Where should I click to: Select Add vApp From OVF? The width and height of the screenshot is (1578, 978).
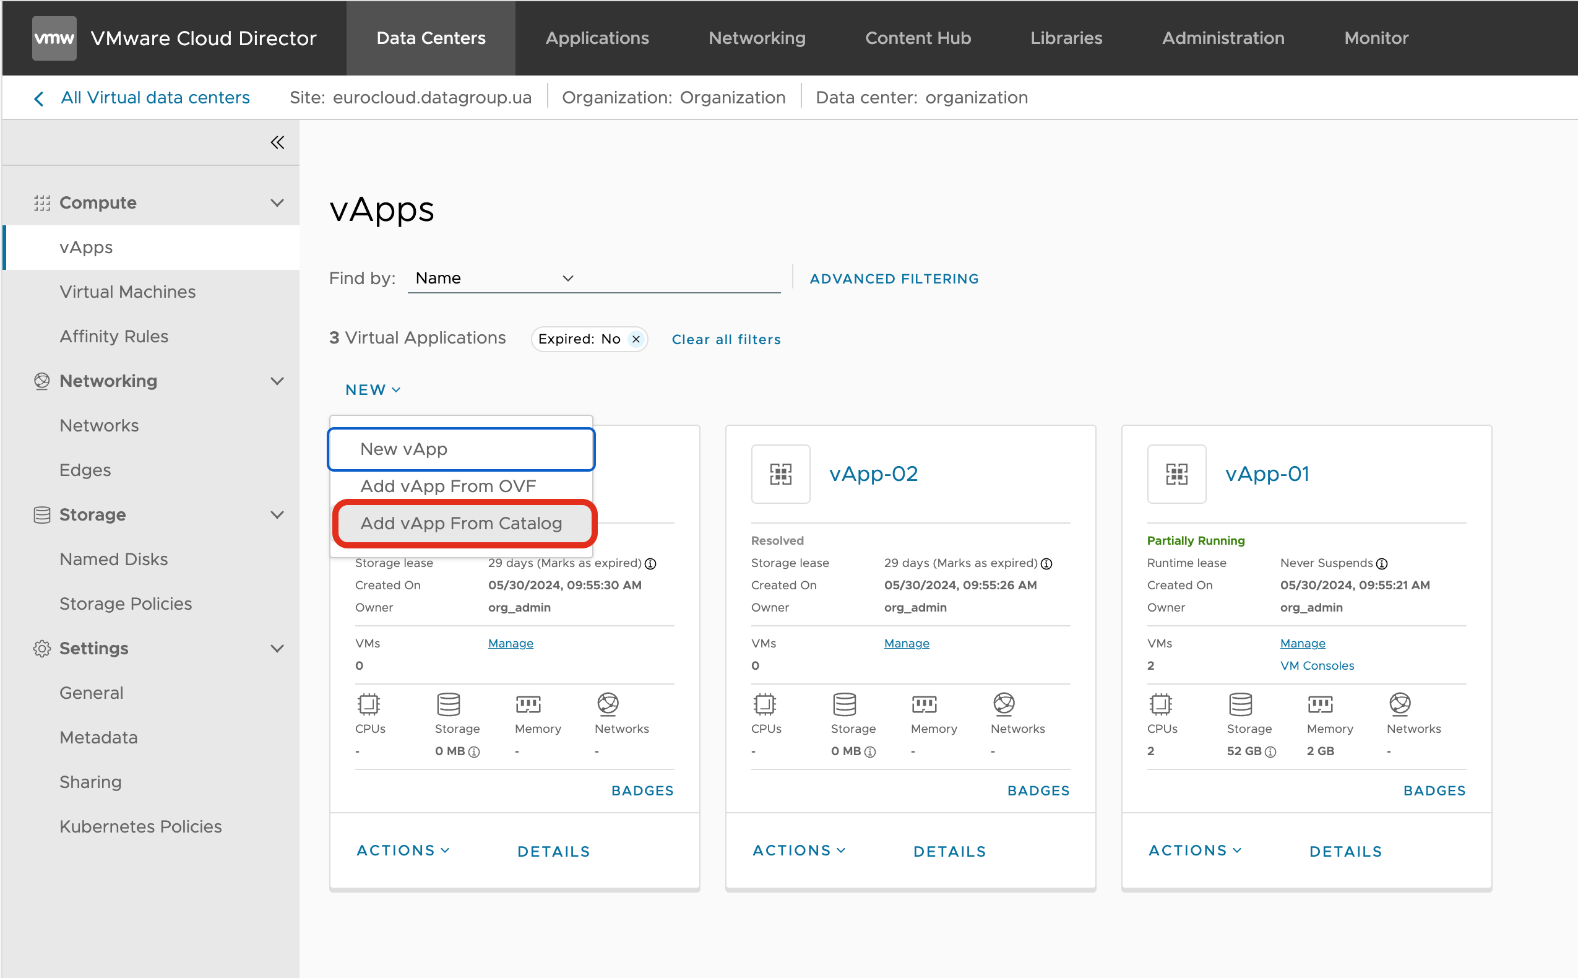462,487
